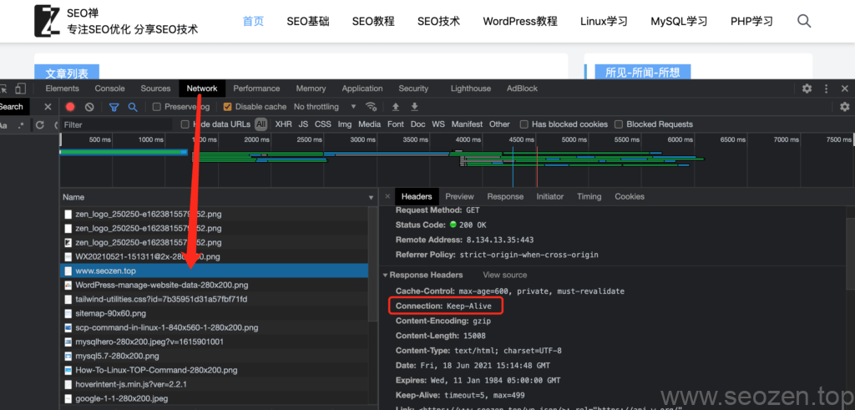Select the Timing tab
The height and width of the screenshot is (410, 855).
(x=589, y=196)
